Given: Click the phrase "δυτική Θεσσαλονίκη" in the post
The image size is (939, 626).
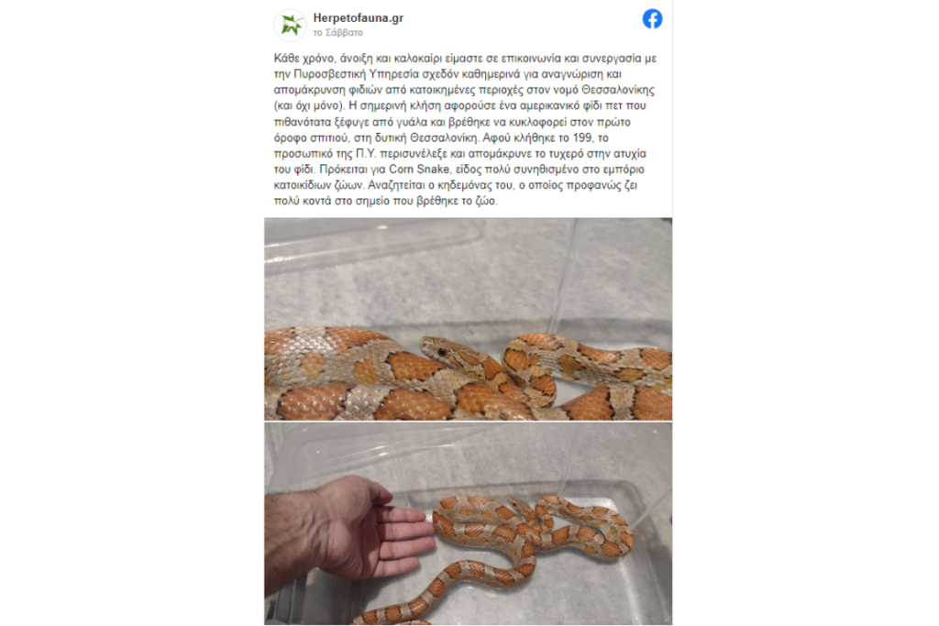Looking at the screenshot, I should click(427, 137).
